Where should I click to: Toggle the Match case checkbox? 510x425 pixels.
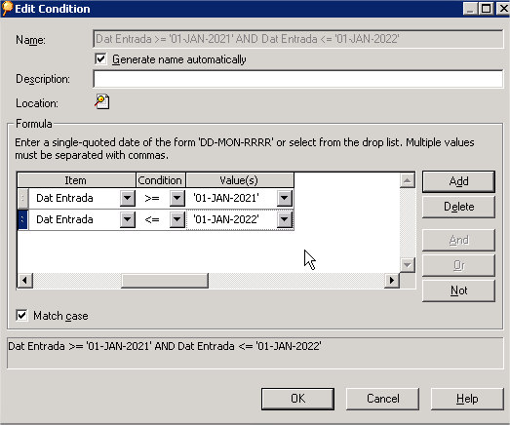coord(21,316)
